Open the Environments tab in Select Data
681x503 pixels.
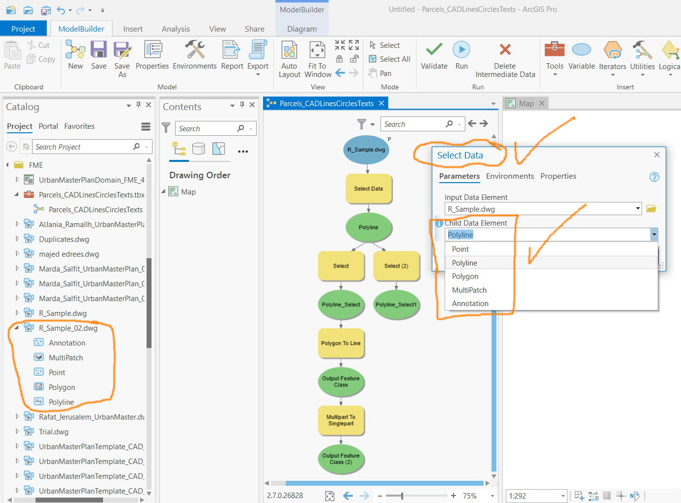click(x=510, y=176)
